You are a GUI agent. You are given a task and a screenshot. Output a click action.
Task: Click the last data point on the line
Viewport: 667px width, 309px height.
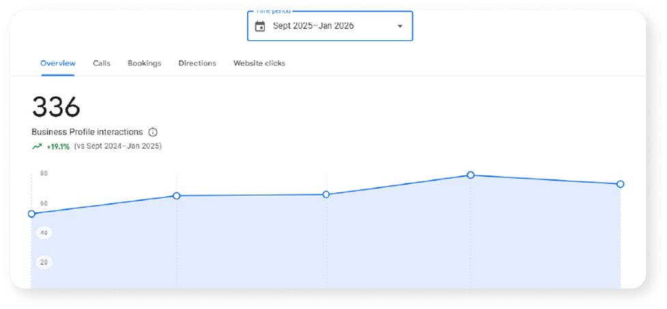[620, 184]
